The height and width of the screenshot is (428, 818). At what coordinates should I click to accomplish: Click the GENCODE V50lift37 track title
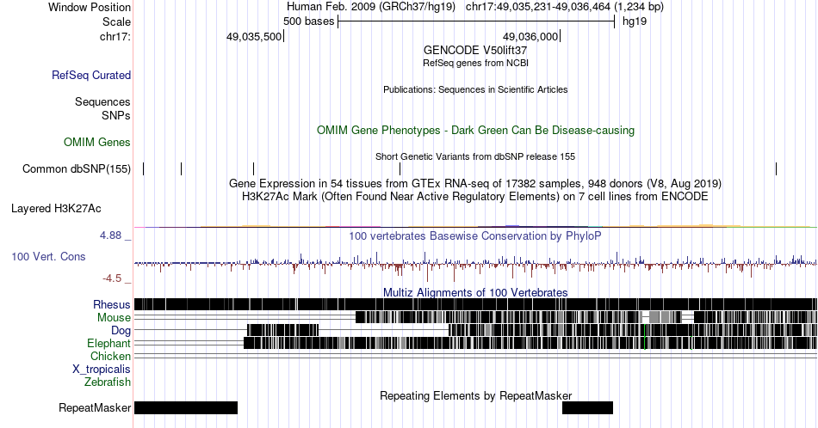(475, 51)
